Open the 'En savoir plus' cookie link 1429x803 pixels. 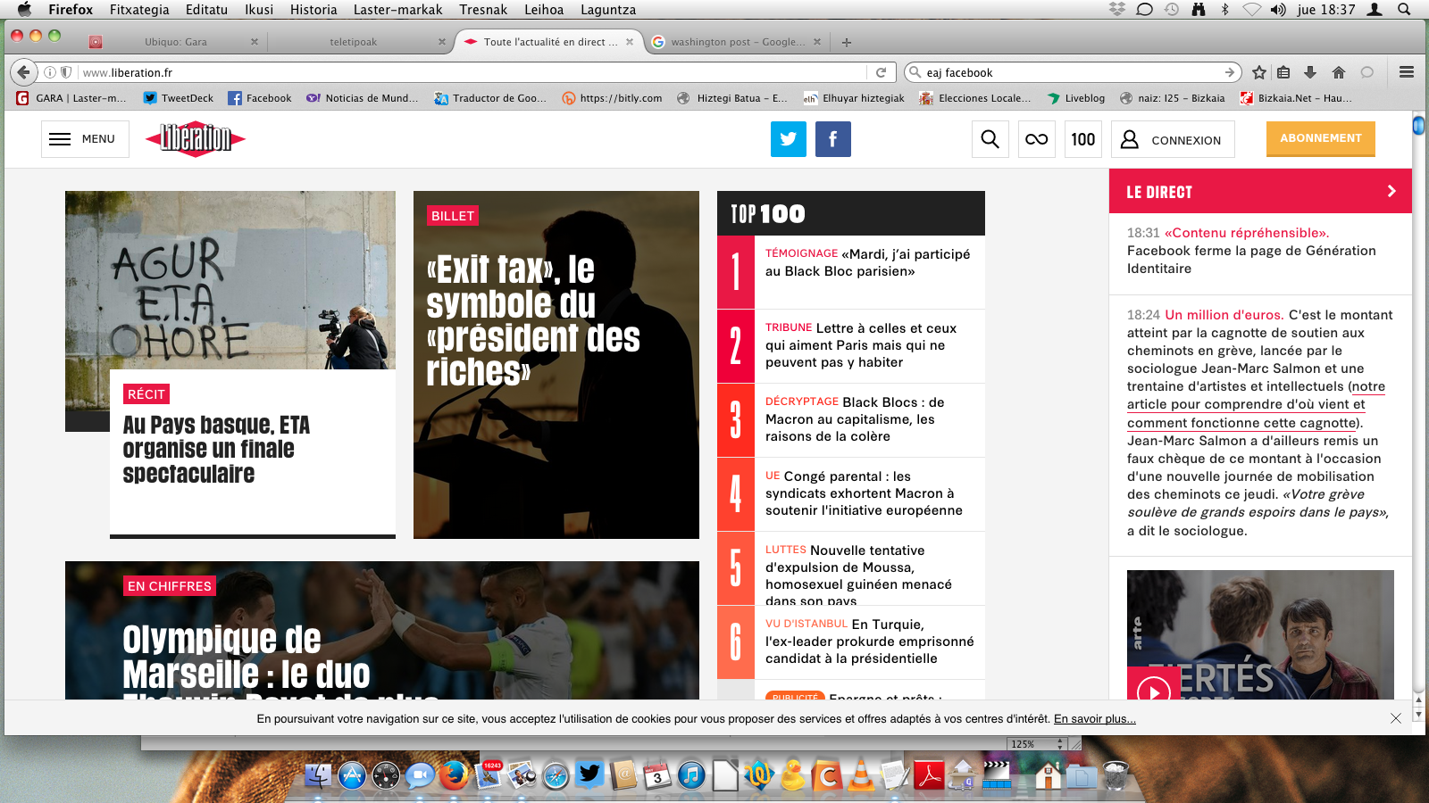tap(1094, 719)
